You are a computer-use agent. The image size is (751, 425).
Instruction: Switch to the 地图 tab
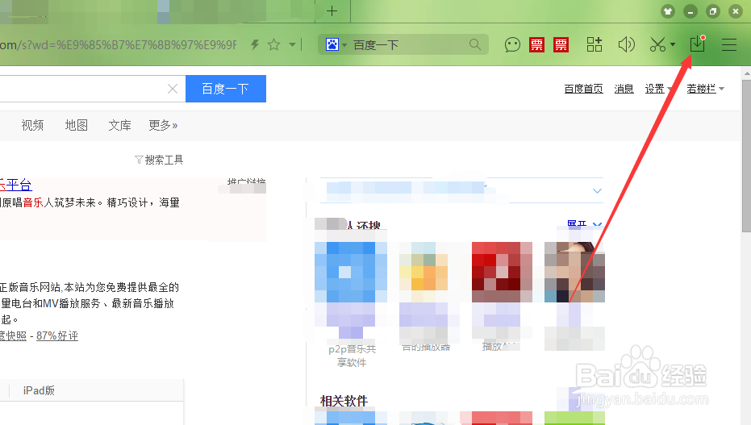pyautogui.click(x=76, y=125)
